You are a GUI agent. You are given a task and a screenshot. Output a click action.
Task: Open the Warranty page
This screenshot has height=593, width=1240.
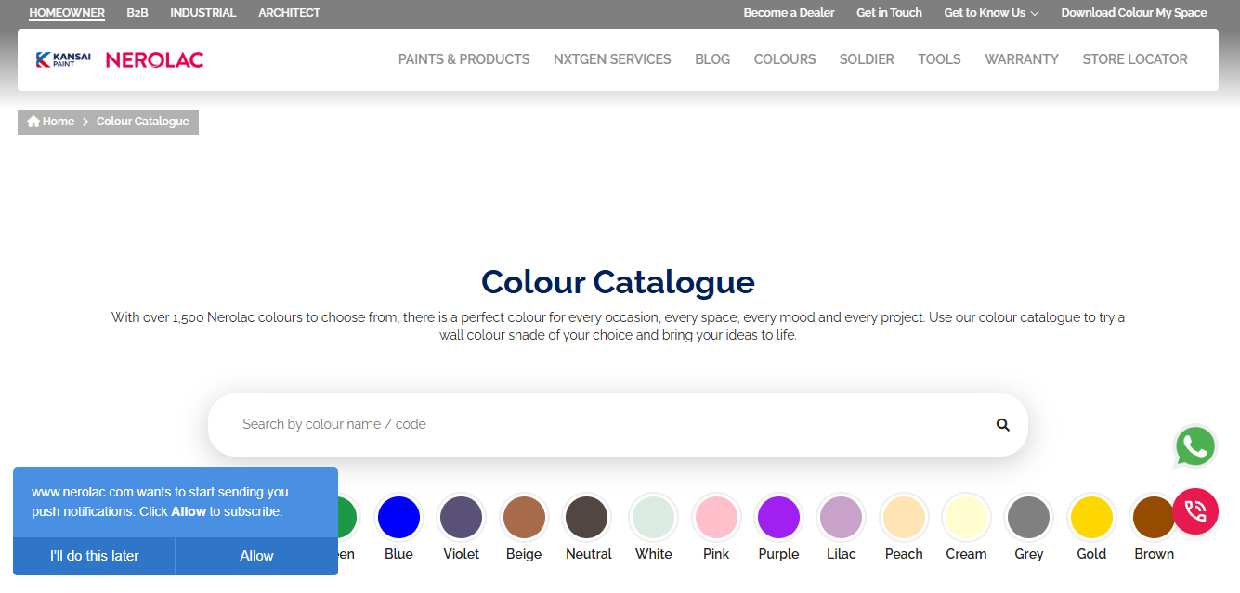pos(1022,59)
